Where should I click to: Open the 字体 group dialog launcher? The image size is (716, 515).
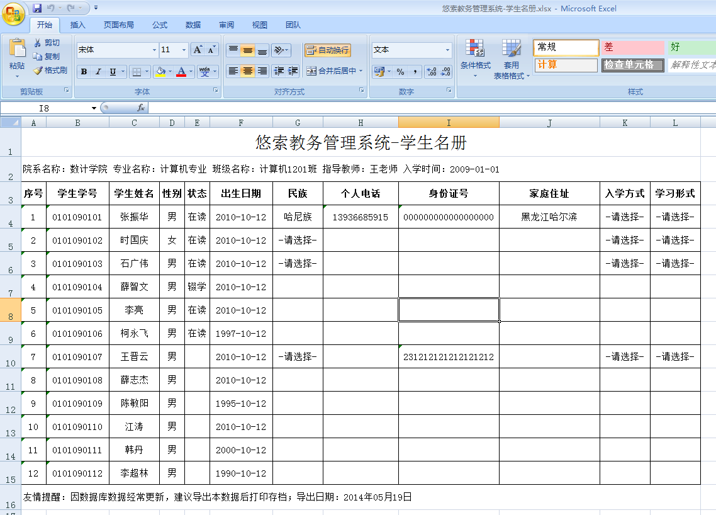pos(216,91)
